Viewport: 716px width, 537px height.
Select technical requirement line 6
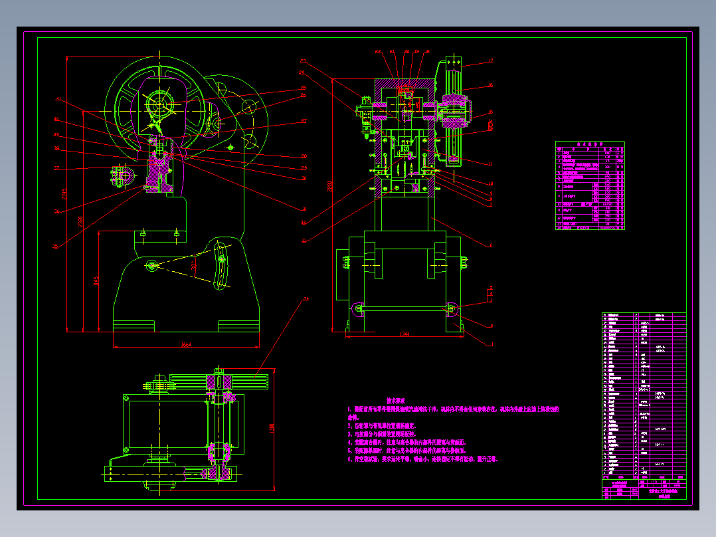pyautogui.click(x=422, y=459)
